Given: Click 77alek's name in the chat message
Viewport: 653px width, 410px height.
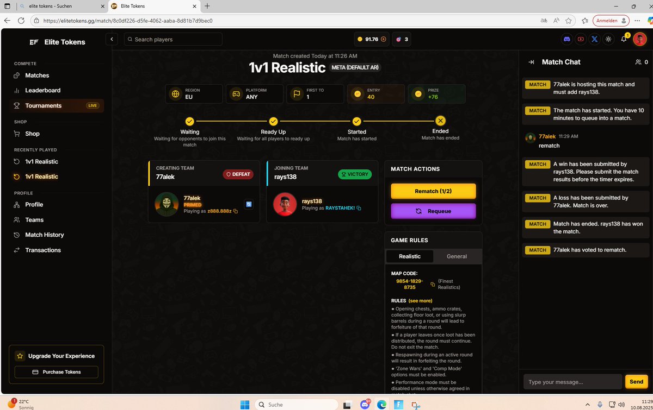Looking at the screenshot, I should coord(547,136).
